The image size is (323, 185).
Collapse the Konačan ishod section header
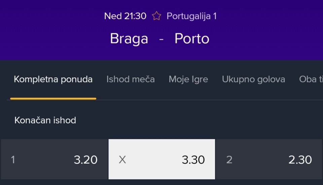coord(45,120)
